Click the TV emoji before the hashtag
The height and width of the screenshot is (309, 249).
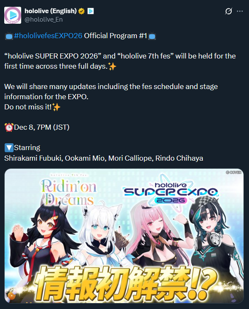coord(9,36)
